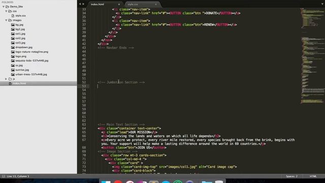Screen dimensions: 325x183
Task: Click DONATE text on line 34
Action: [211, 13]
